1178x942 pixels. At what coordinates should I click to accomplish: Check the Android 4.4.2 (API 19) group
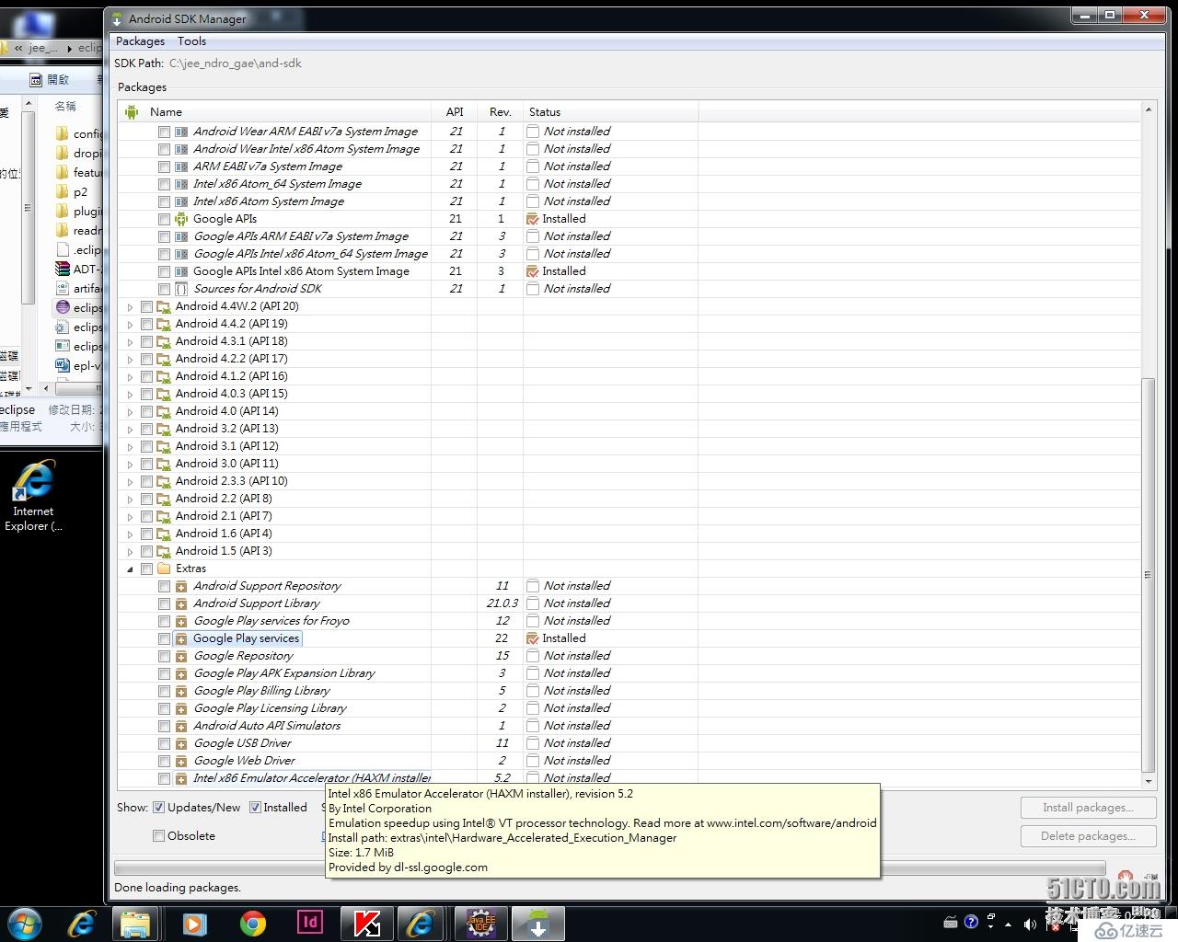[x=146, y=324]
